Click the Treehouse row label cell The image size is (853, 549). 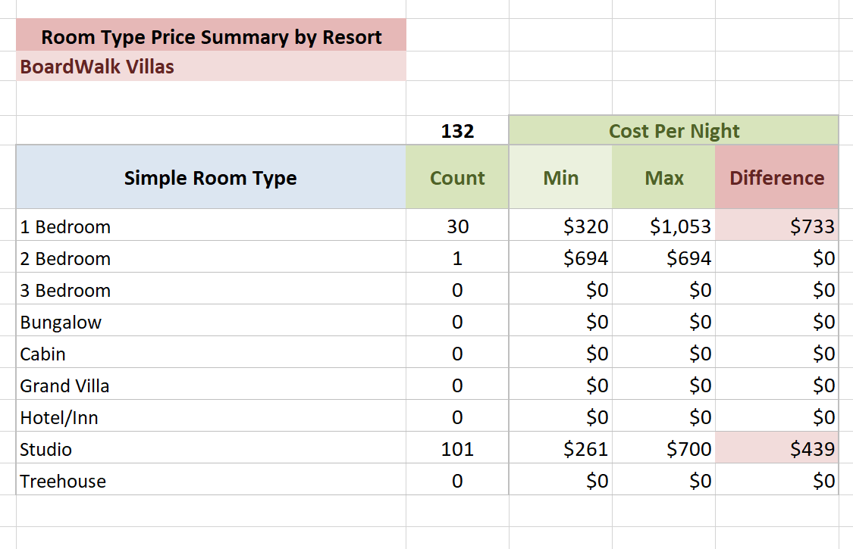63,481
